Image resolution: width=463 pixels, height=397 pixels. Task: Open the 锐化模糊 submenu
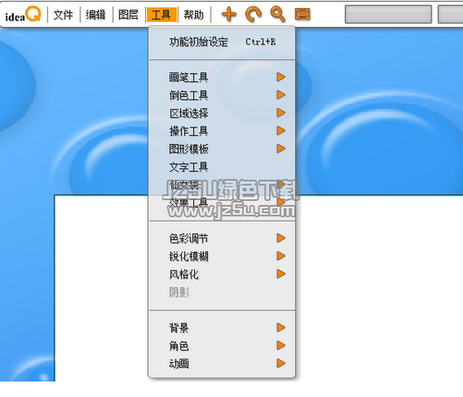point(189,257)
